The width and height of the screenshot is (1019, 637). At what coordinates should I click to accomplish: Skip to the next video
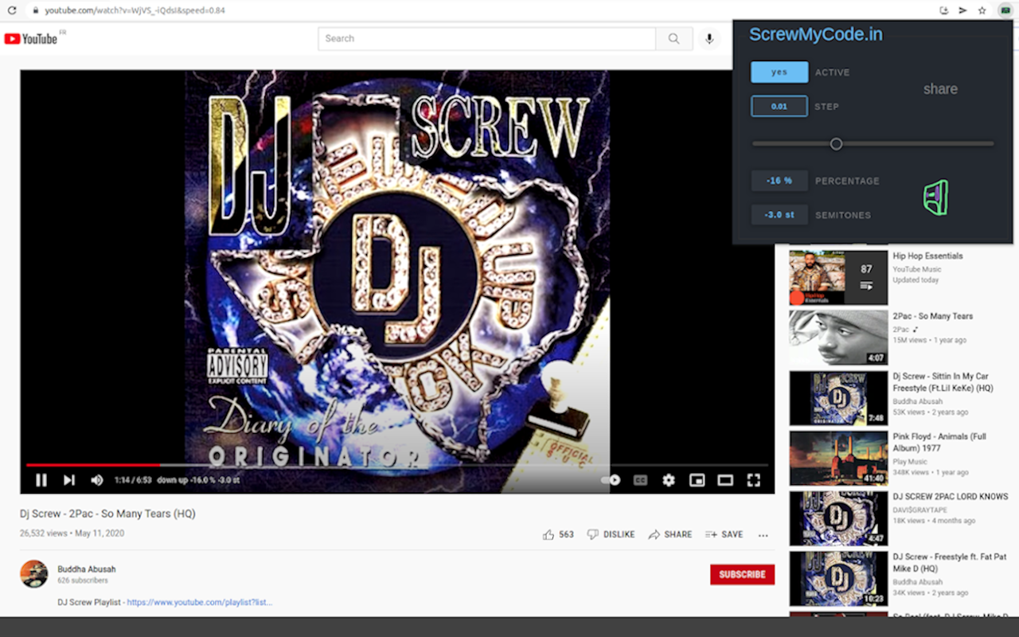(x=69, y=480)
